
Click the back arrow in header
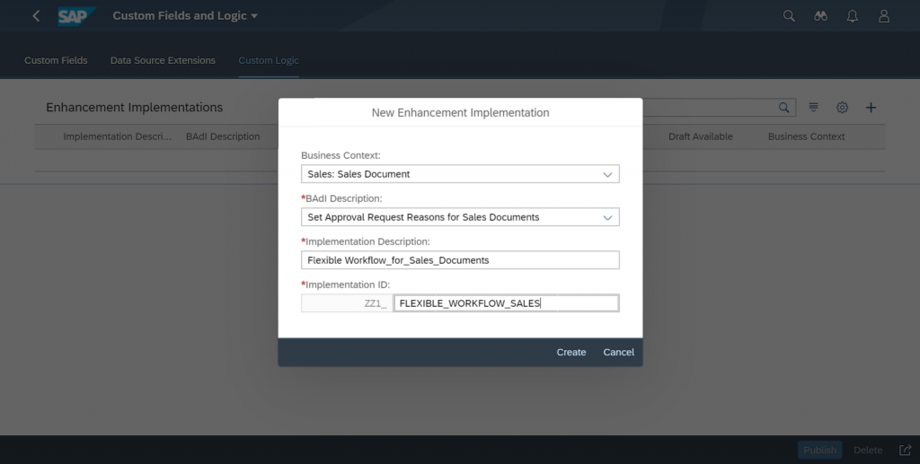[36, 16]
